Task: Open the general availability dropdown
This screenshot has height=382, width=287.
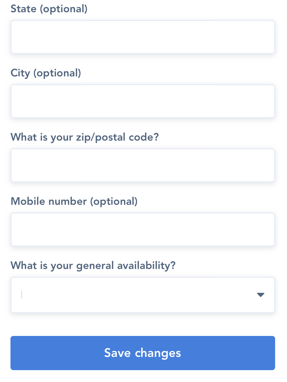Action: point(142,295)
